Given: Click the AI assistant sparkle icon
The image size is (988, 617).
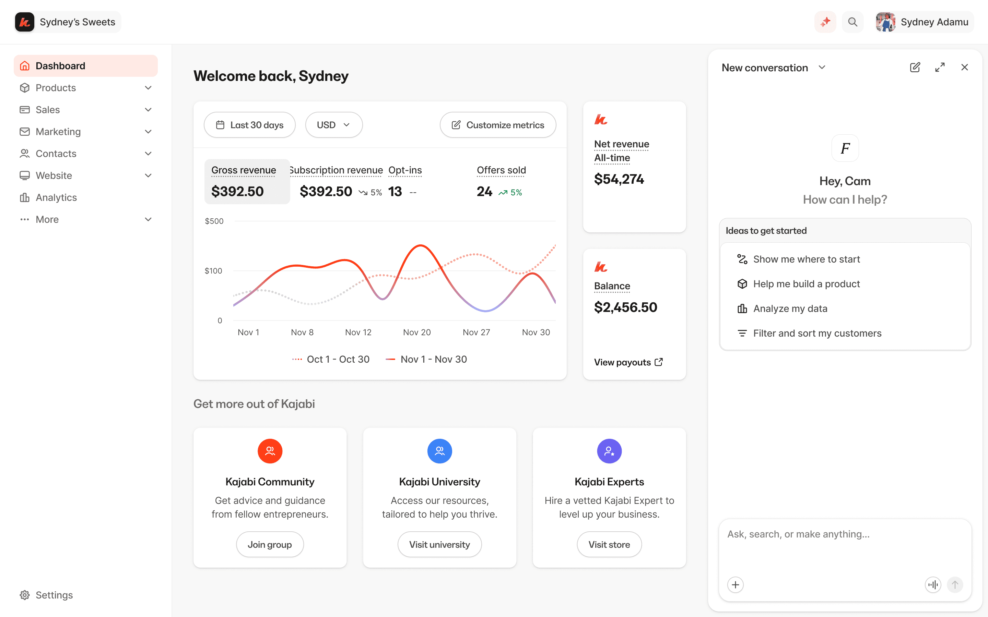Looking at the screenshot, I should (825, 22).
